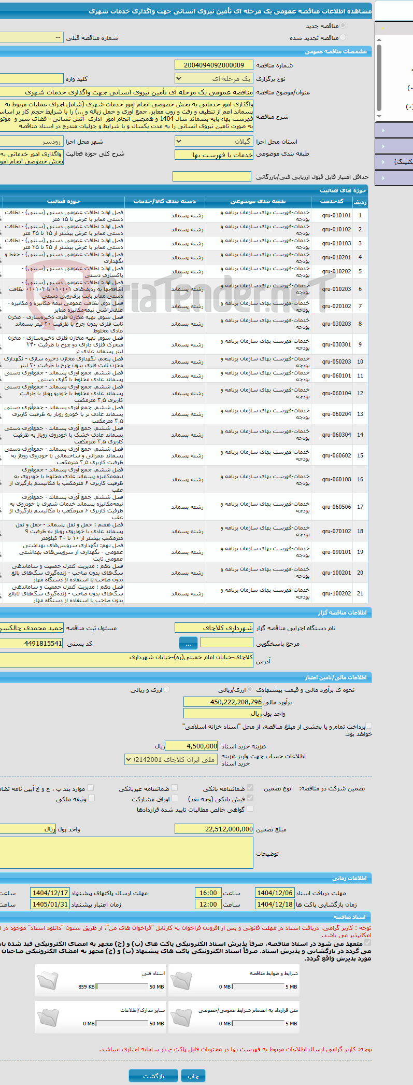The height and width of the screenshot is (1085, 413).
Task: Click the هزینه خرید اسناد field
Action: click(x=192, y=746)
